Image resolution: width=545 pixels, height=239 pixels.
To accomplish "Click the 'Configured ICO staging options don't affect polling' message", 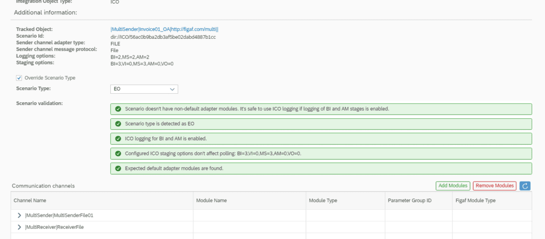I will [x=321, y=153].
